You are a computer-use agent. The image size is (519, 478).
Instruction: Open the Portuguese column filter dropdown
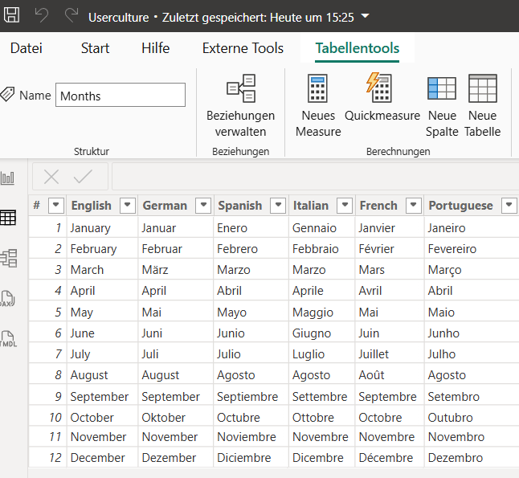(x=508, y=206)
